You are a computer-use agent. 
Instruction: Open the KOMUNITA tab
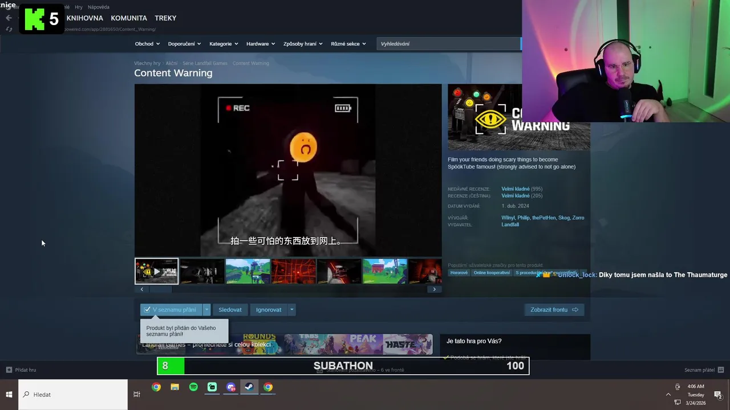click(x=129, y=18)
